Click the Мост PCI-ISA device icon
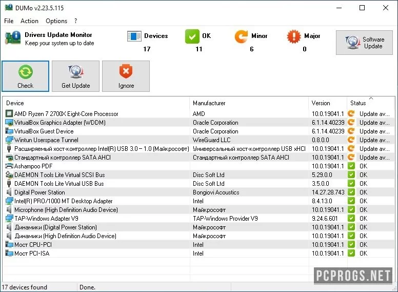This screenshot has height=292, width=398. (x=9, y=253)
